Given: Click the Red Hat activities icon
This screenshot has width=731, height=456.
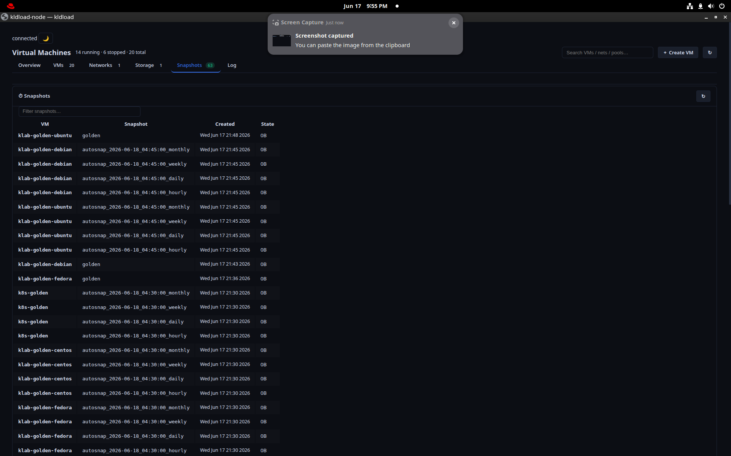Looking at the screenshot, I should click(x=11, y=6).
